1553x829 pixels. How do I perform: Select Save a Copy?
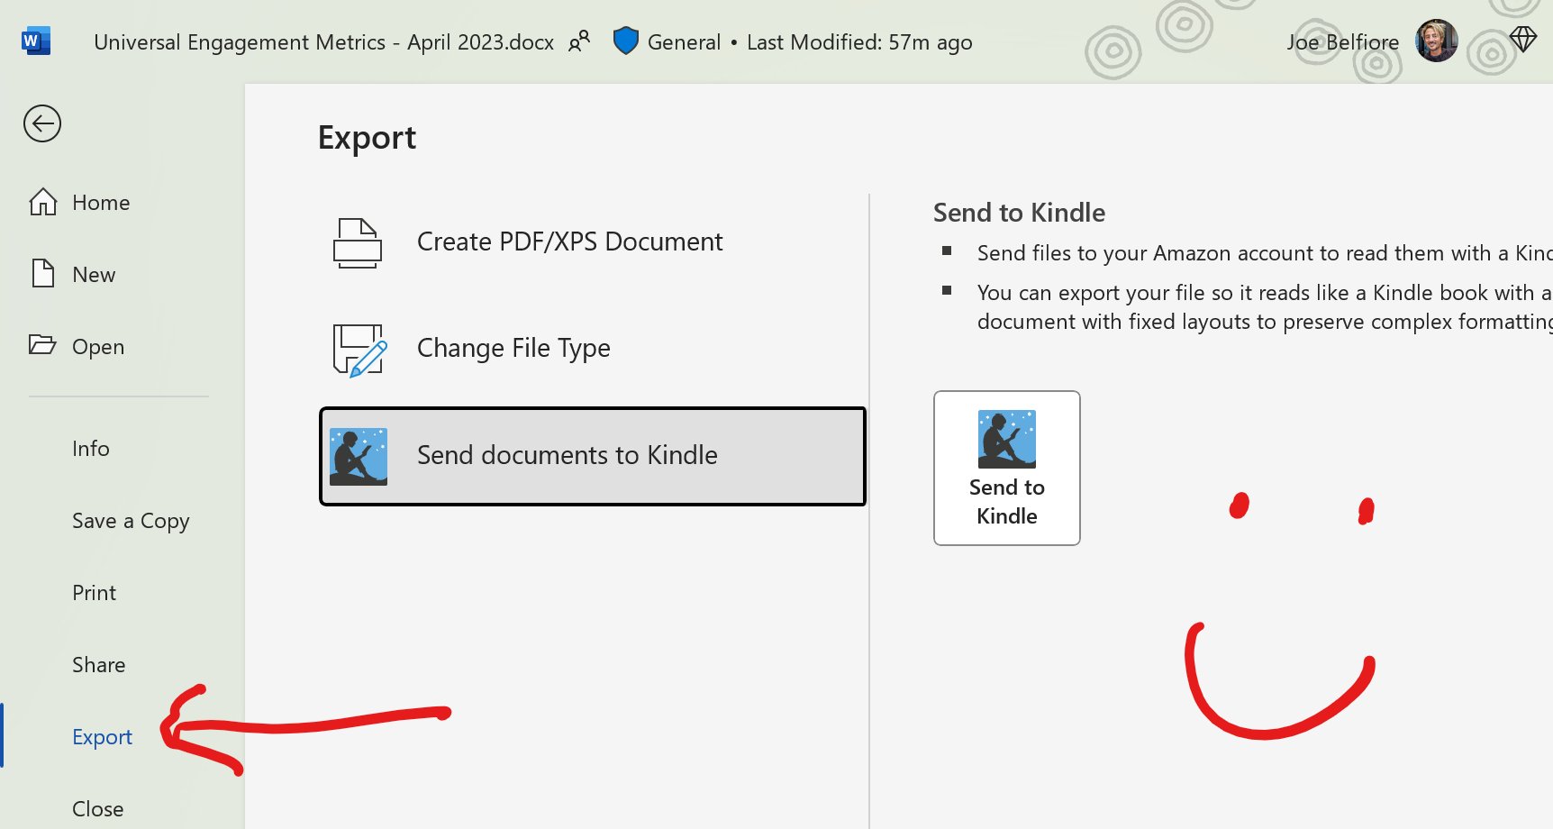pyautogui.click(x=131, y=521)
